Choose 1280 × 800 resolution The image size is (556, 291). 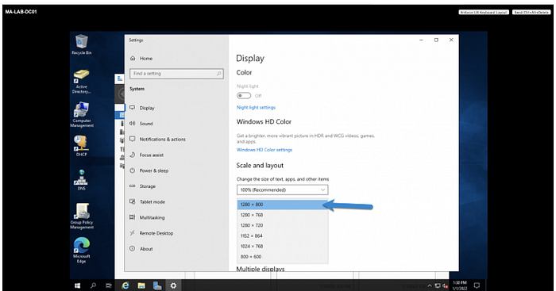[282, 205]
